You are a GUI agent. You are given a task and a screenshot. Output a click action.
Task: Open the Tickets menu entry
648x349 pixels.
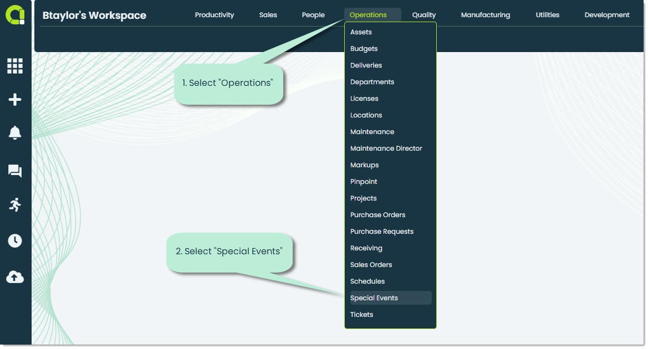coord(361,314)
